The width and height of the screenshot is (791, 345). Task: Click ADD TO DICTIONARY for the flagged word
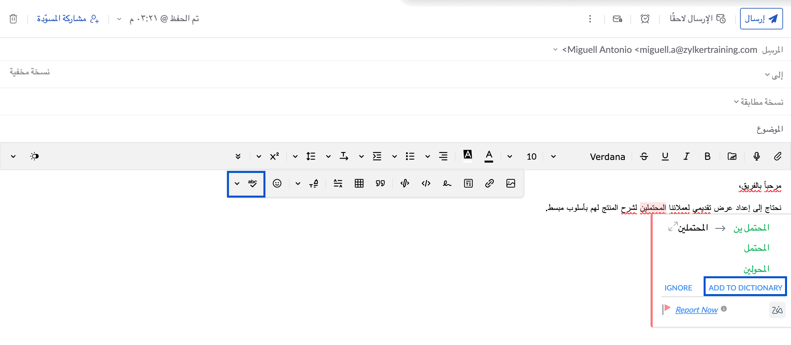click(x=745, y=287)
